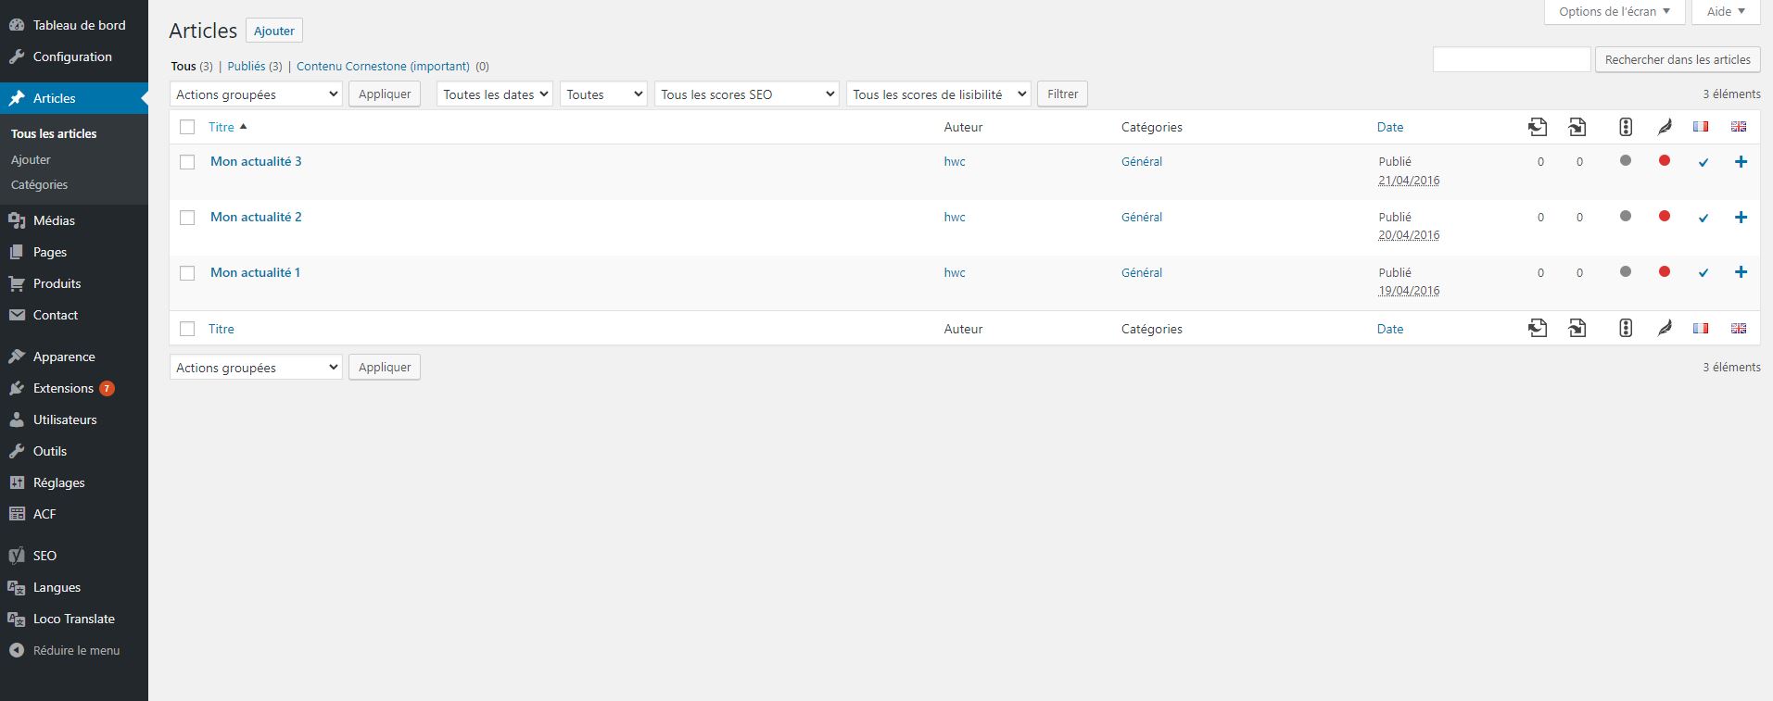
Task: Go to Tous les articles submenu
Action: point(54,133)
